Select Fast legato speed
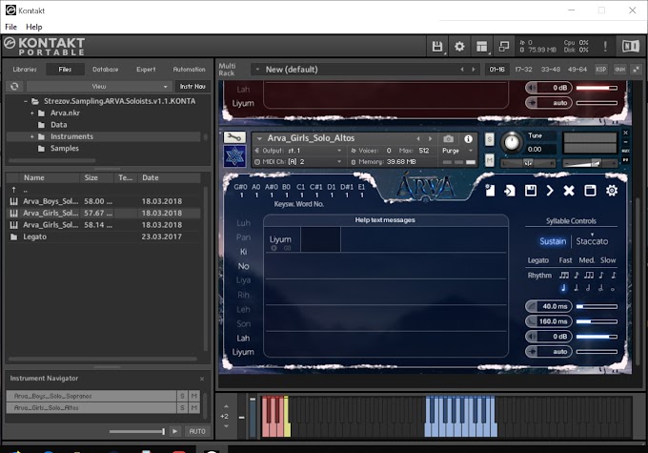 565,260
